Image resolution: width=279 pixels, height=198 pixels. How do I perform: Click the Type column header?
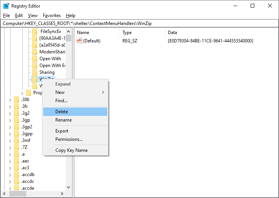point(127,33)
